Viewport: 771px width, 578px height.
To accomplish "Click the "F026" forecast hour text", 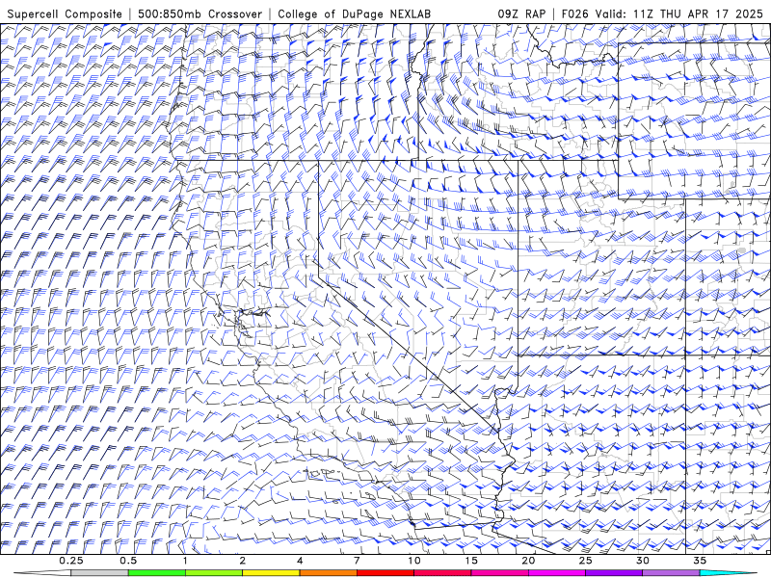I will [575, 13].
